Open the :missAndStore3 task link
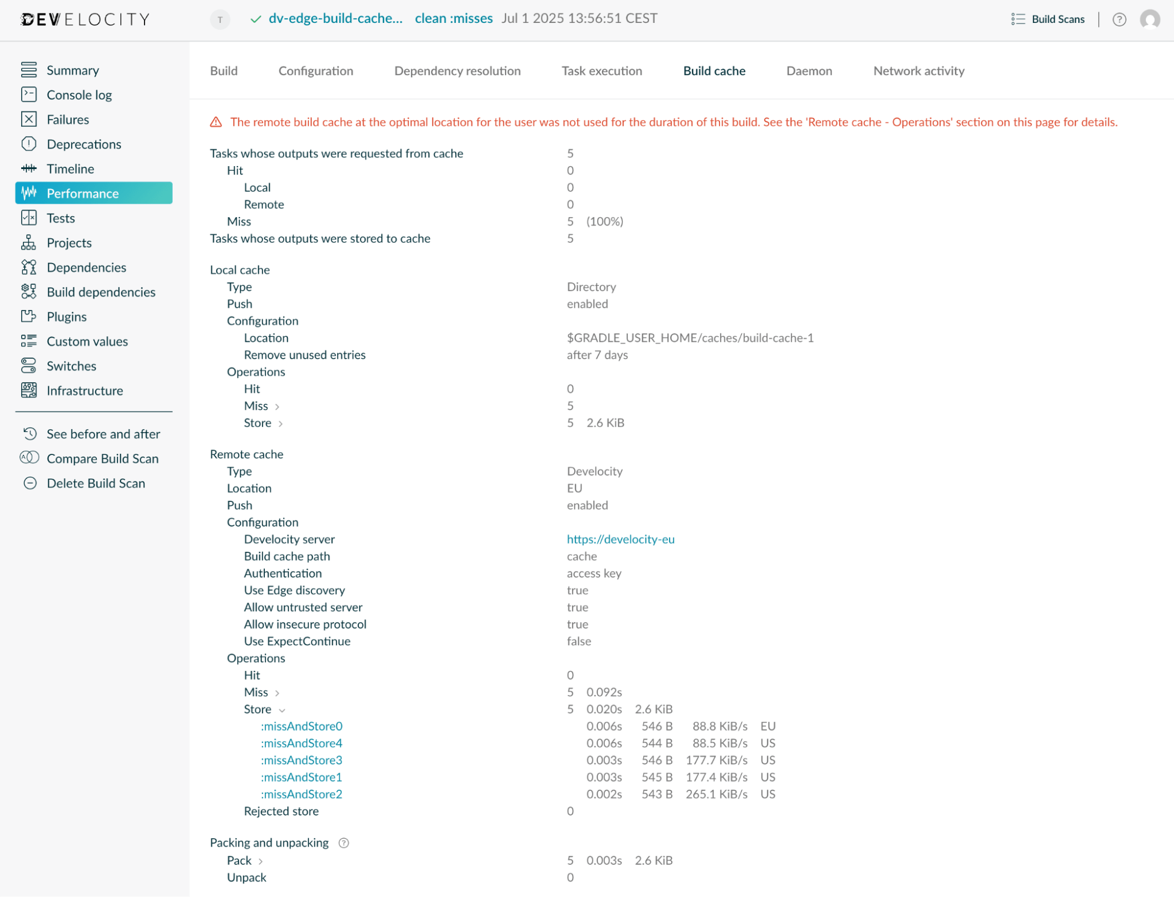The height and width of the screenshot is (897, 1174). [x=301, y=760]
